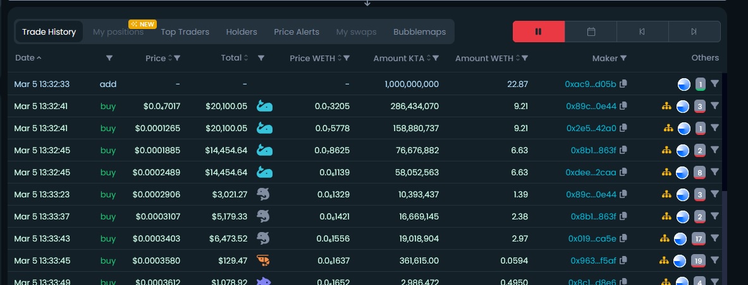The image size is (748, 285).
Task: Click the Others column header
Action: (x=705, y=57)
